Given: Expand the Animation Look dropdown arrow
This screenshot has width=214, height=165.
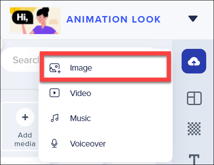Looking at the screenshot, I should [193, 18].
